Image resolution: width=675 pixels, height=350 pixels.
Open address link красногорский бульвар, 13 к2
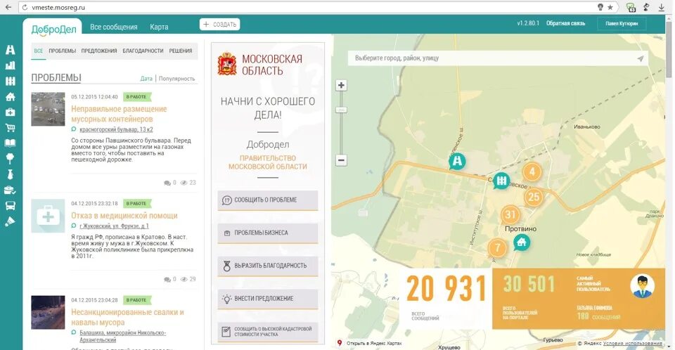pyautogui.click(x=116, y=129)
